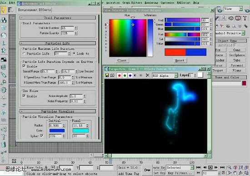The height and width of the screenshot is (176, 250).
Task: Click the save icon in Effects Preview
Action: 107,75
